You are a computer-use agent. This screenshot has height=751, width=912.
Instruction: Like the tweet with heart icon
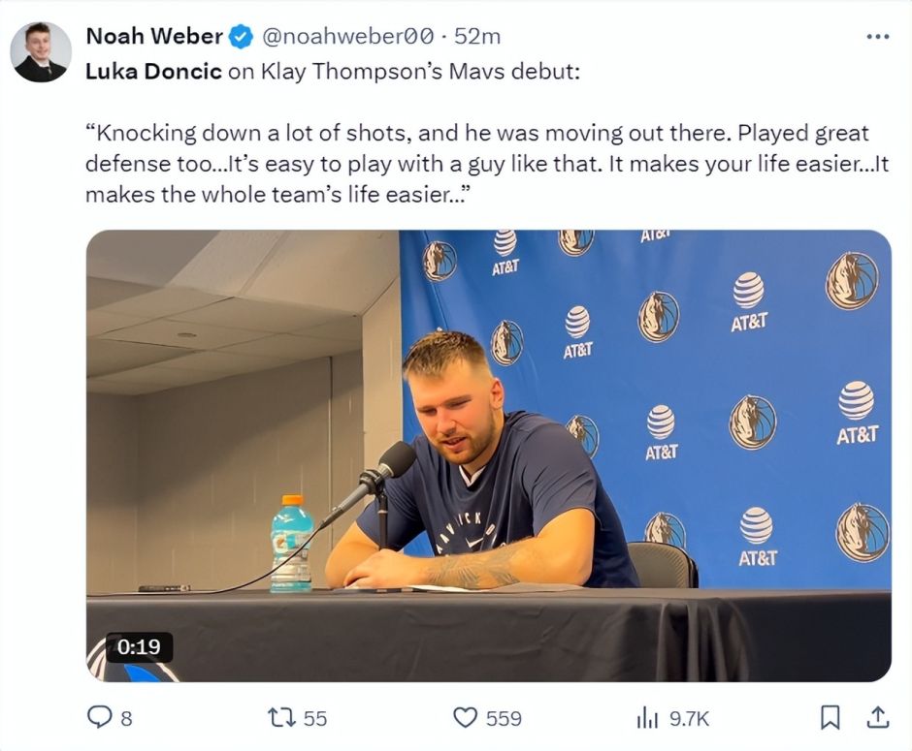pos(467,717)
